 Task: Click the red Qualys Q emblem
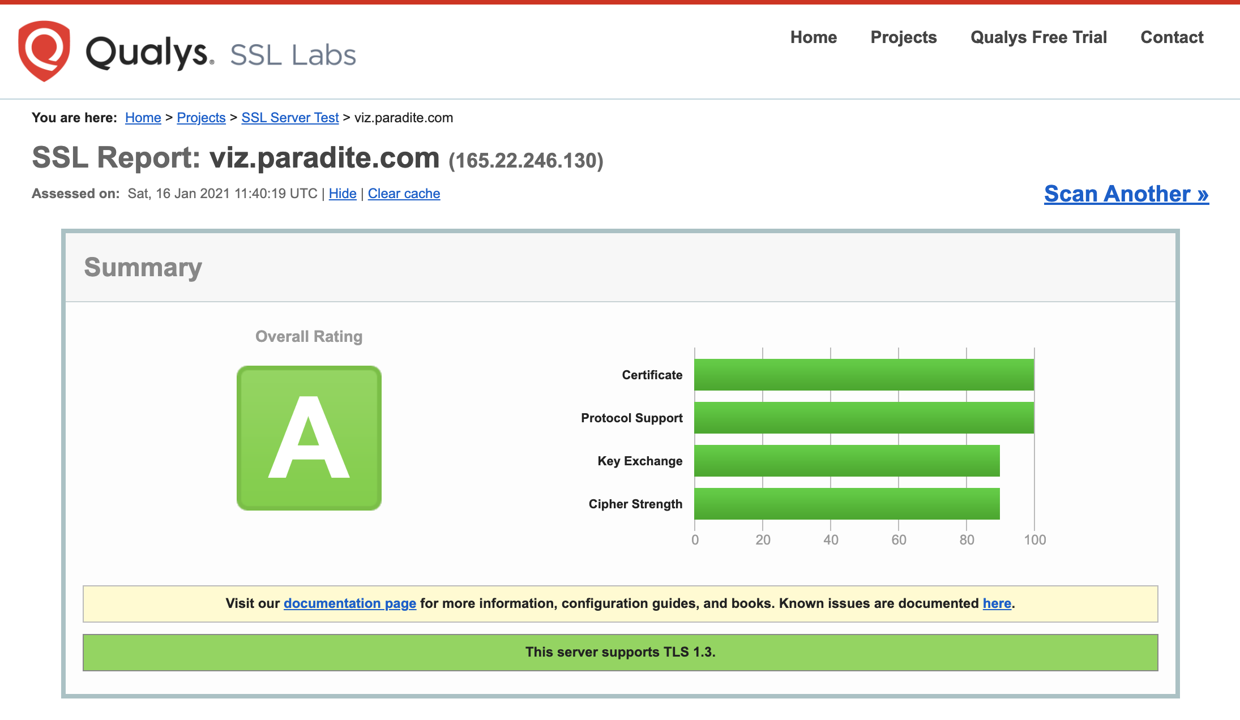[44, 51]
